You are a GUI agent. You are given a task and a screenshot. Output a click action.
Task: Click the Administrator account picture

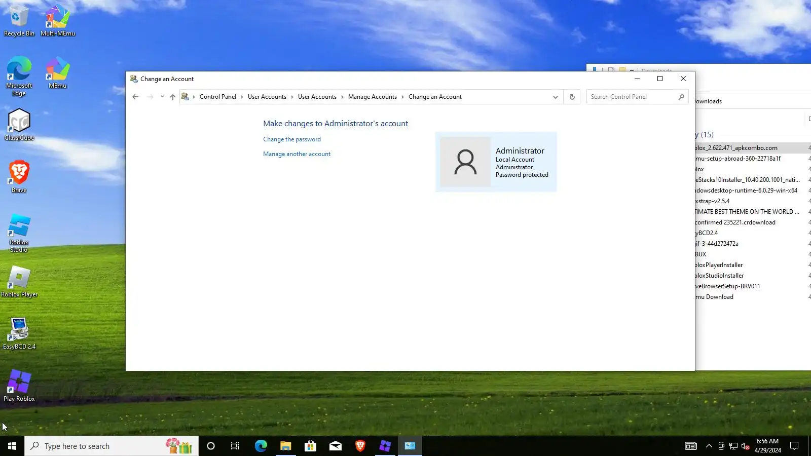(x=465, y=162)
